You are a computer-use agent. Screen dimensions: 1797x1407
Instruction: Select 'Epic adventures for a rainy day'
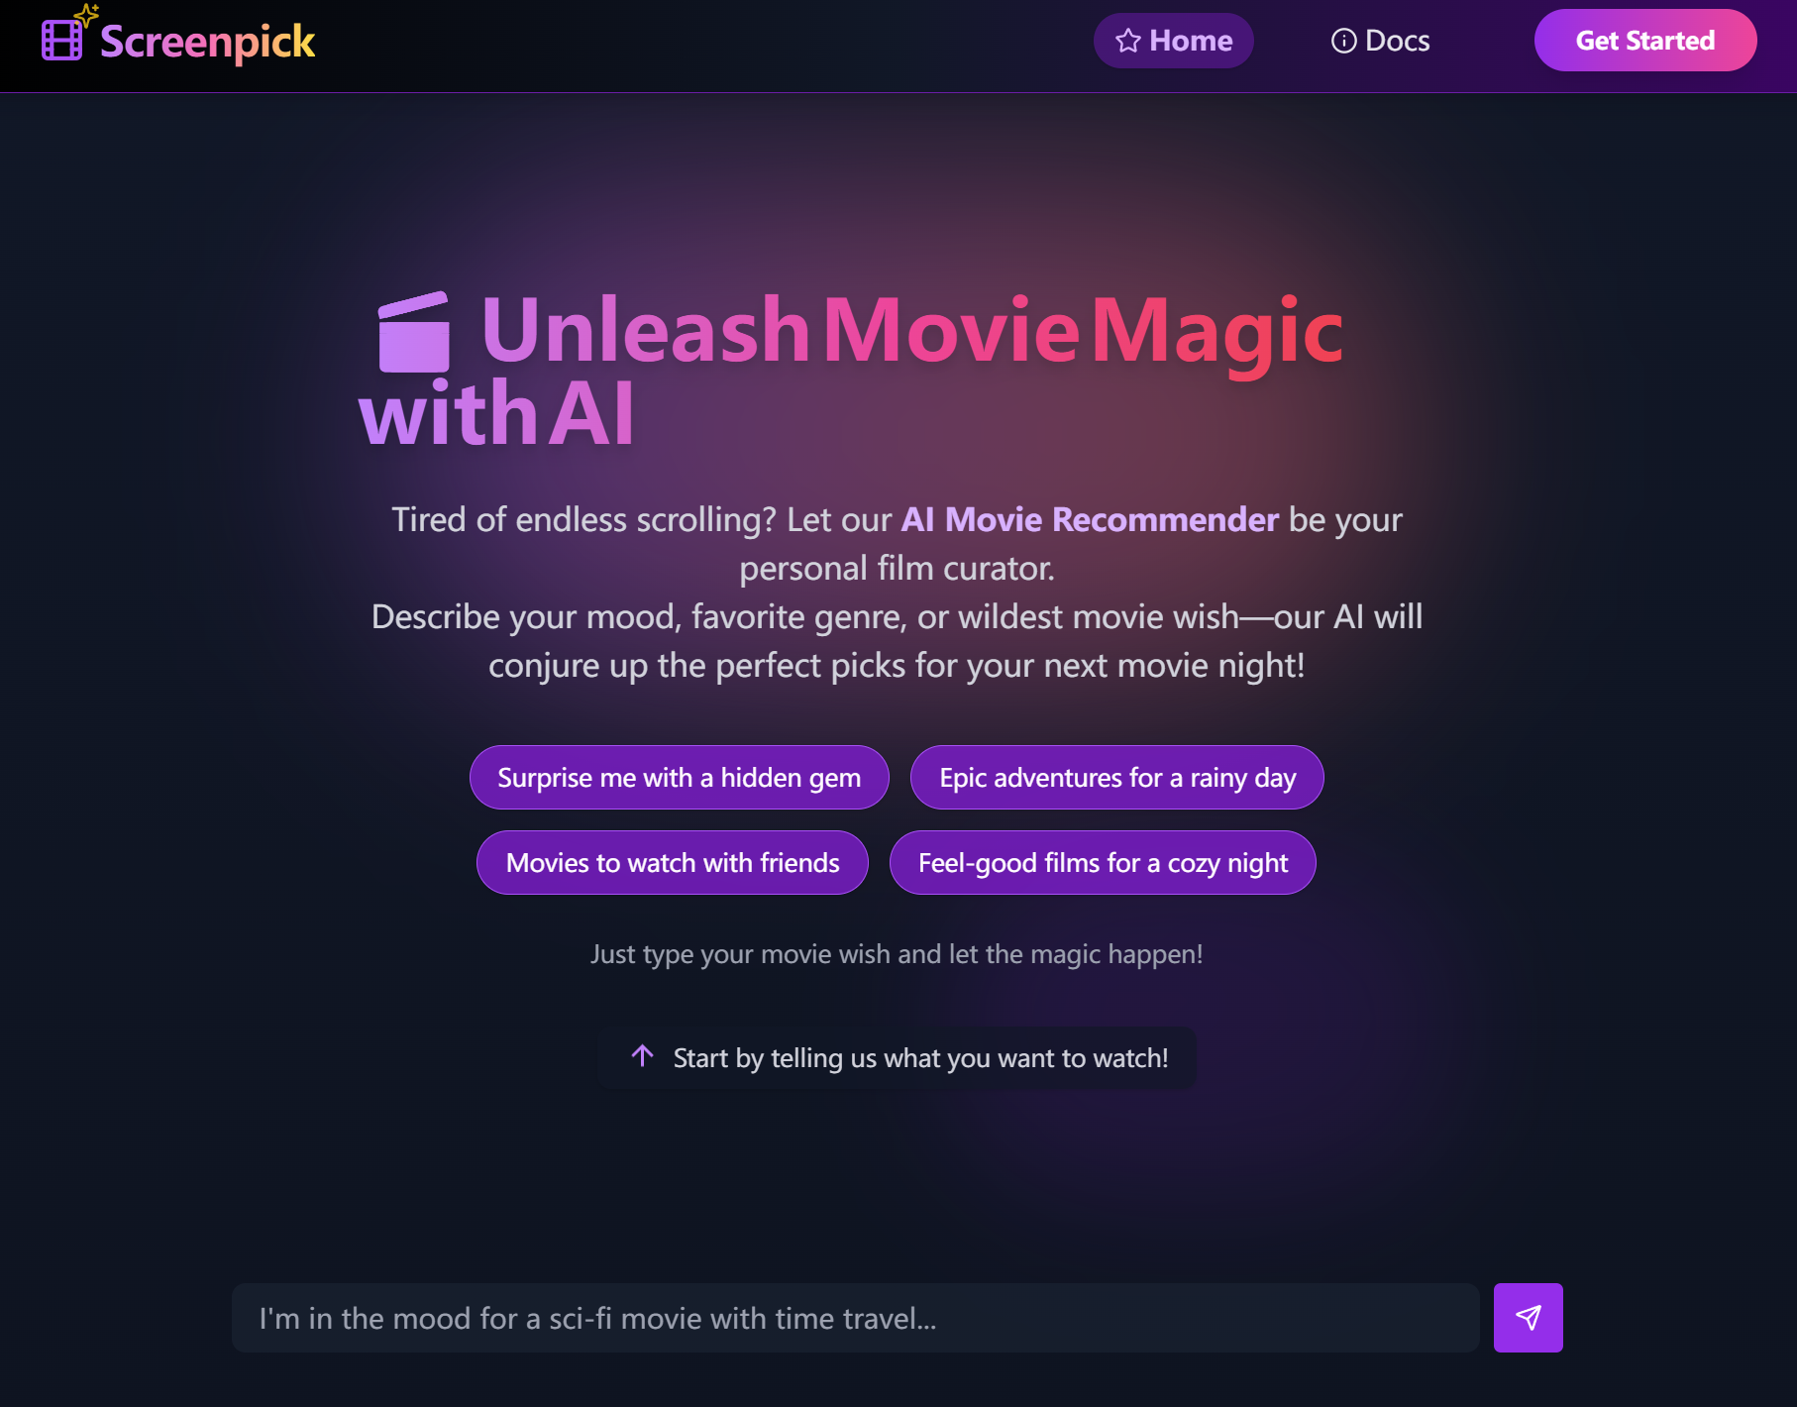1117,778
